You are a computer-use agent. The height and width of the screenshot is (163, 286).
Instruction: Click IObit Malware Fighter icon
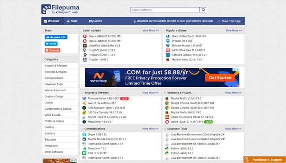84,107
